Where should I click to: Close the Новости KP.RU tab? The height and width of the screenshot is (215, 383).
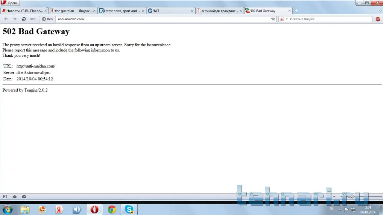pos(45,11)
